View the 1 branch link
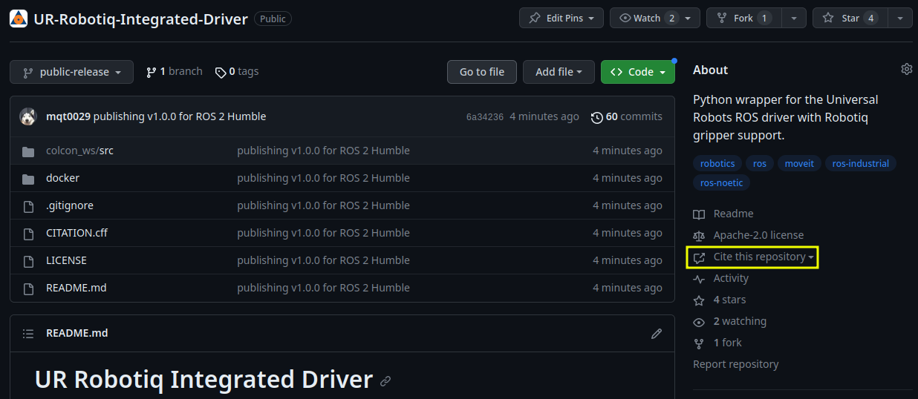The height and width of the screenshot is (399, 918). point(175,71)
